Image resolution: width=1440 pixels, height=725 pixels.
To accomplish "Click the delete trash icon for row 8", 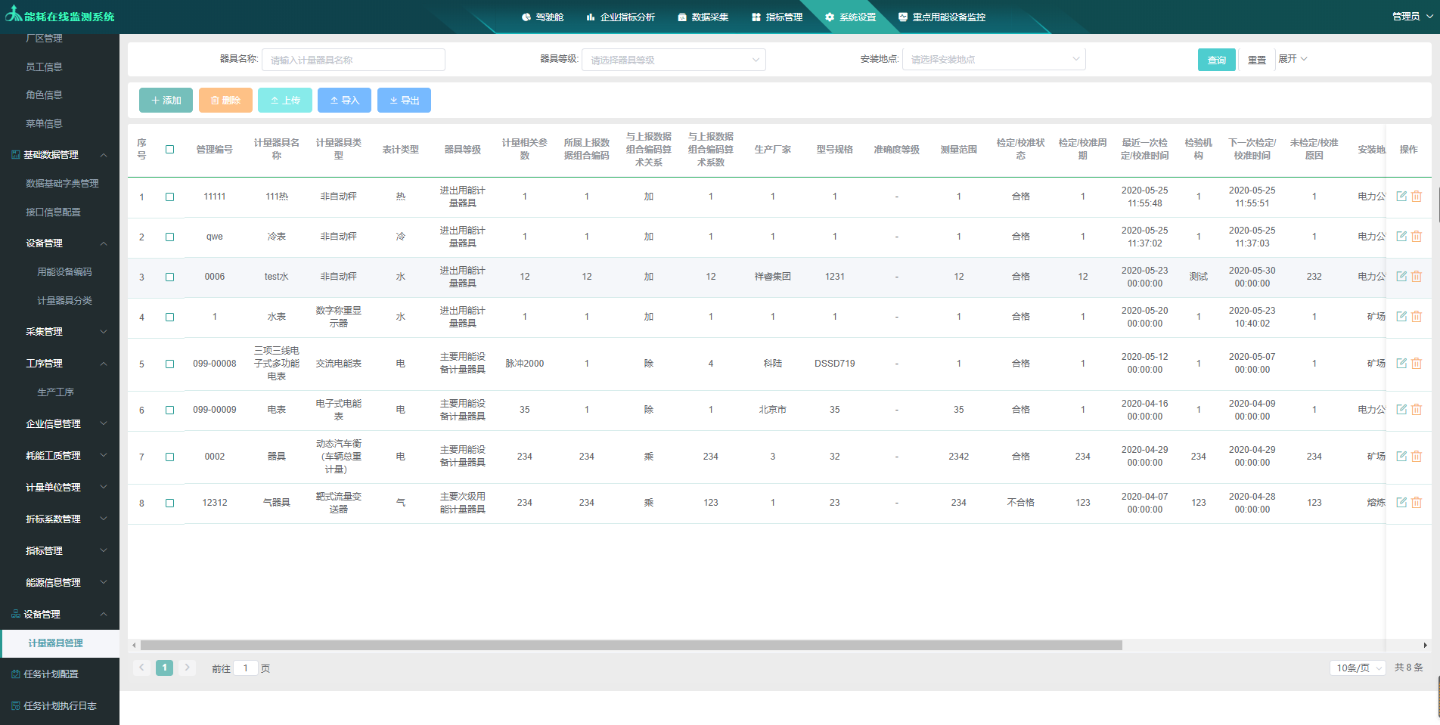I will coord(1417,503).
